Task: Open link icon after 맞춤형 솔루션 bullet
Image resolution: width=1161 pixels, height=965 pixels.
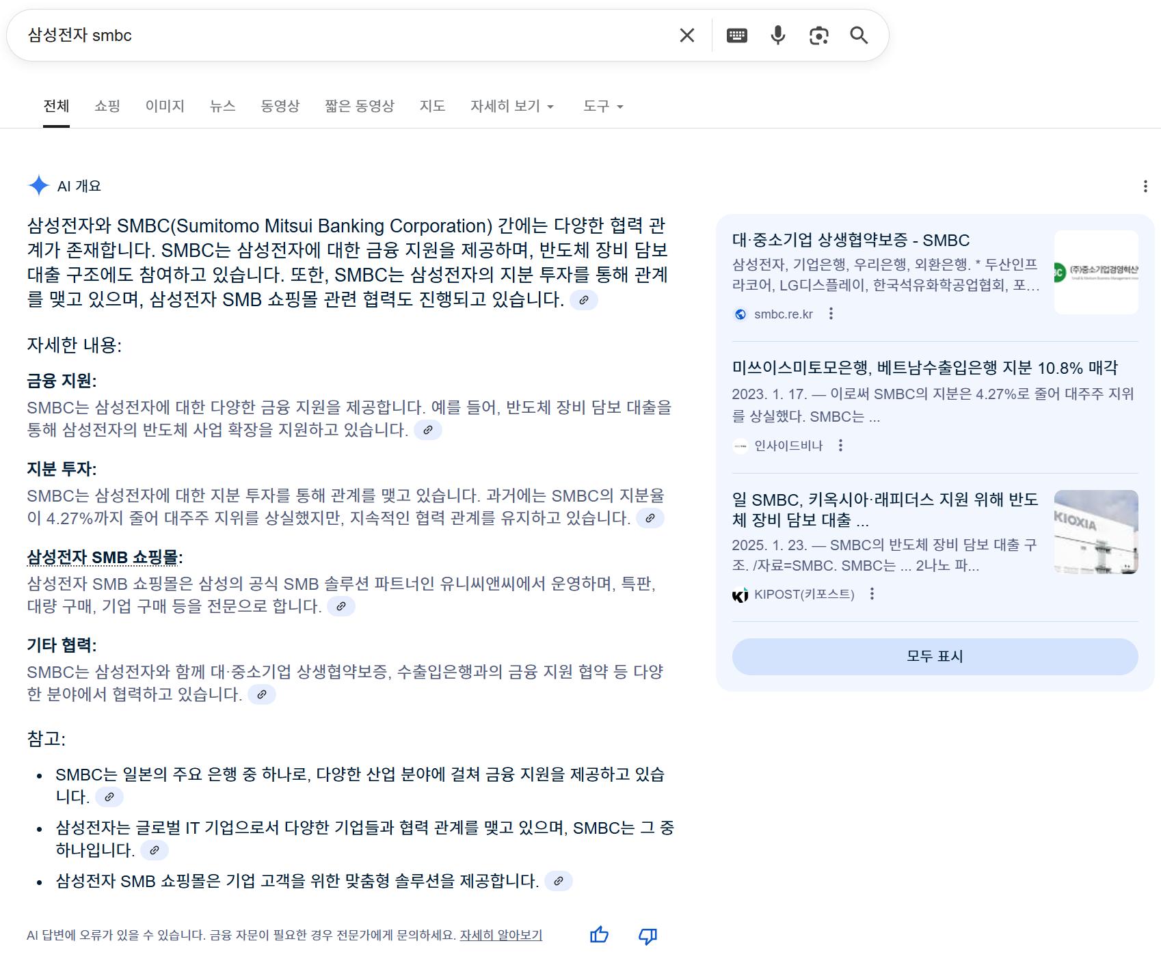Action: point(559,881)
